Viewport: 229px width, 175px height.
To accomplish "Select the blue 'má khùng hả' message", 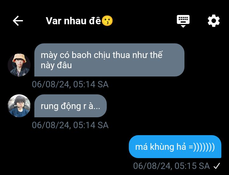I will coord(175,147).
